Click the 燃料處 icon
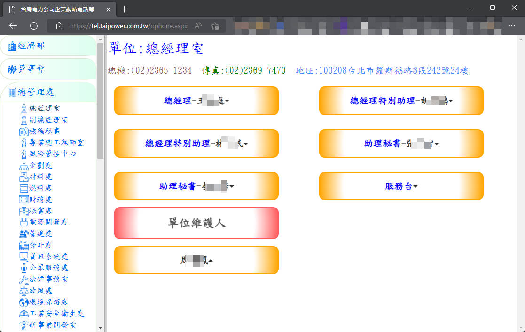The width and height of the screenshot is (525, 332). [x=24, y=188]
